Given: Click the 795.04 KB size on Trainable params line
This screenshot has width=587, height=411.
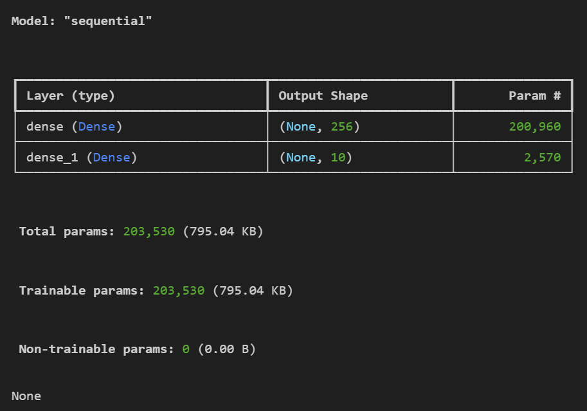Looking at the screenshot, I should tap(253, 290).
